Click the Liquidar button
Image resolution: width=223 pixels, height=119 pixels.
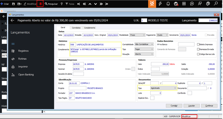click(192, 106)
